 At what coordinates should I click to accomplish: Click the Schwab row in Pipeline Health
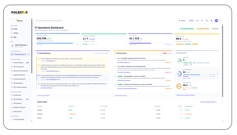point(127,110)
